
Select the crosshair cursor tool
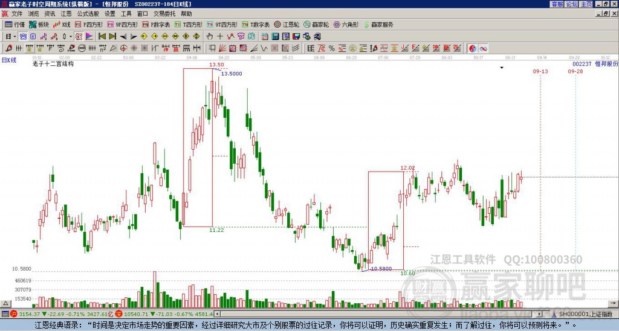[x=220, y=37]
